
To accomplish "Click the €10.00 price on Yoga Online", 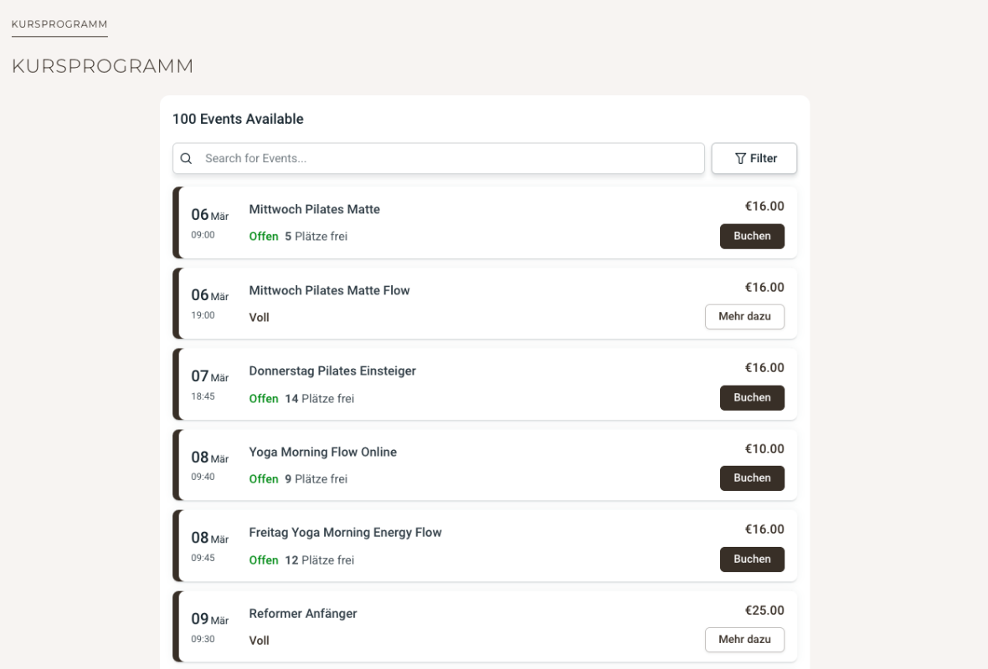I will [764, 449].
